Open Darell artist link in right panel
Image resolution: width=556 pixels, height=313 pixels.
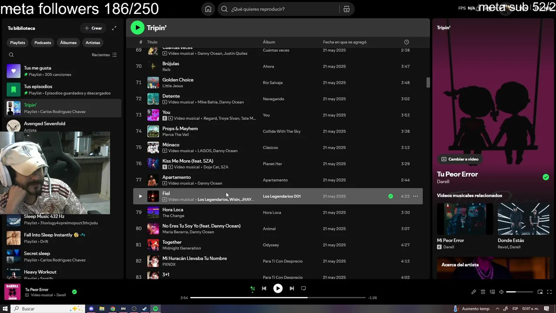point(443,182)
